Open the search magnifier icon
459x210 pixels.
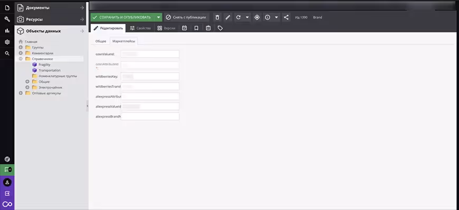[7, 54]
